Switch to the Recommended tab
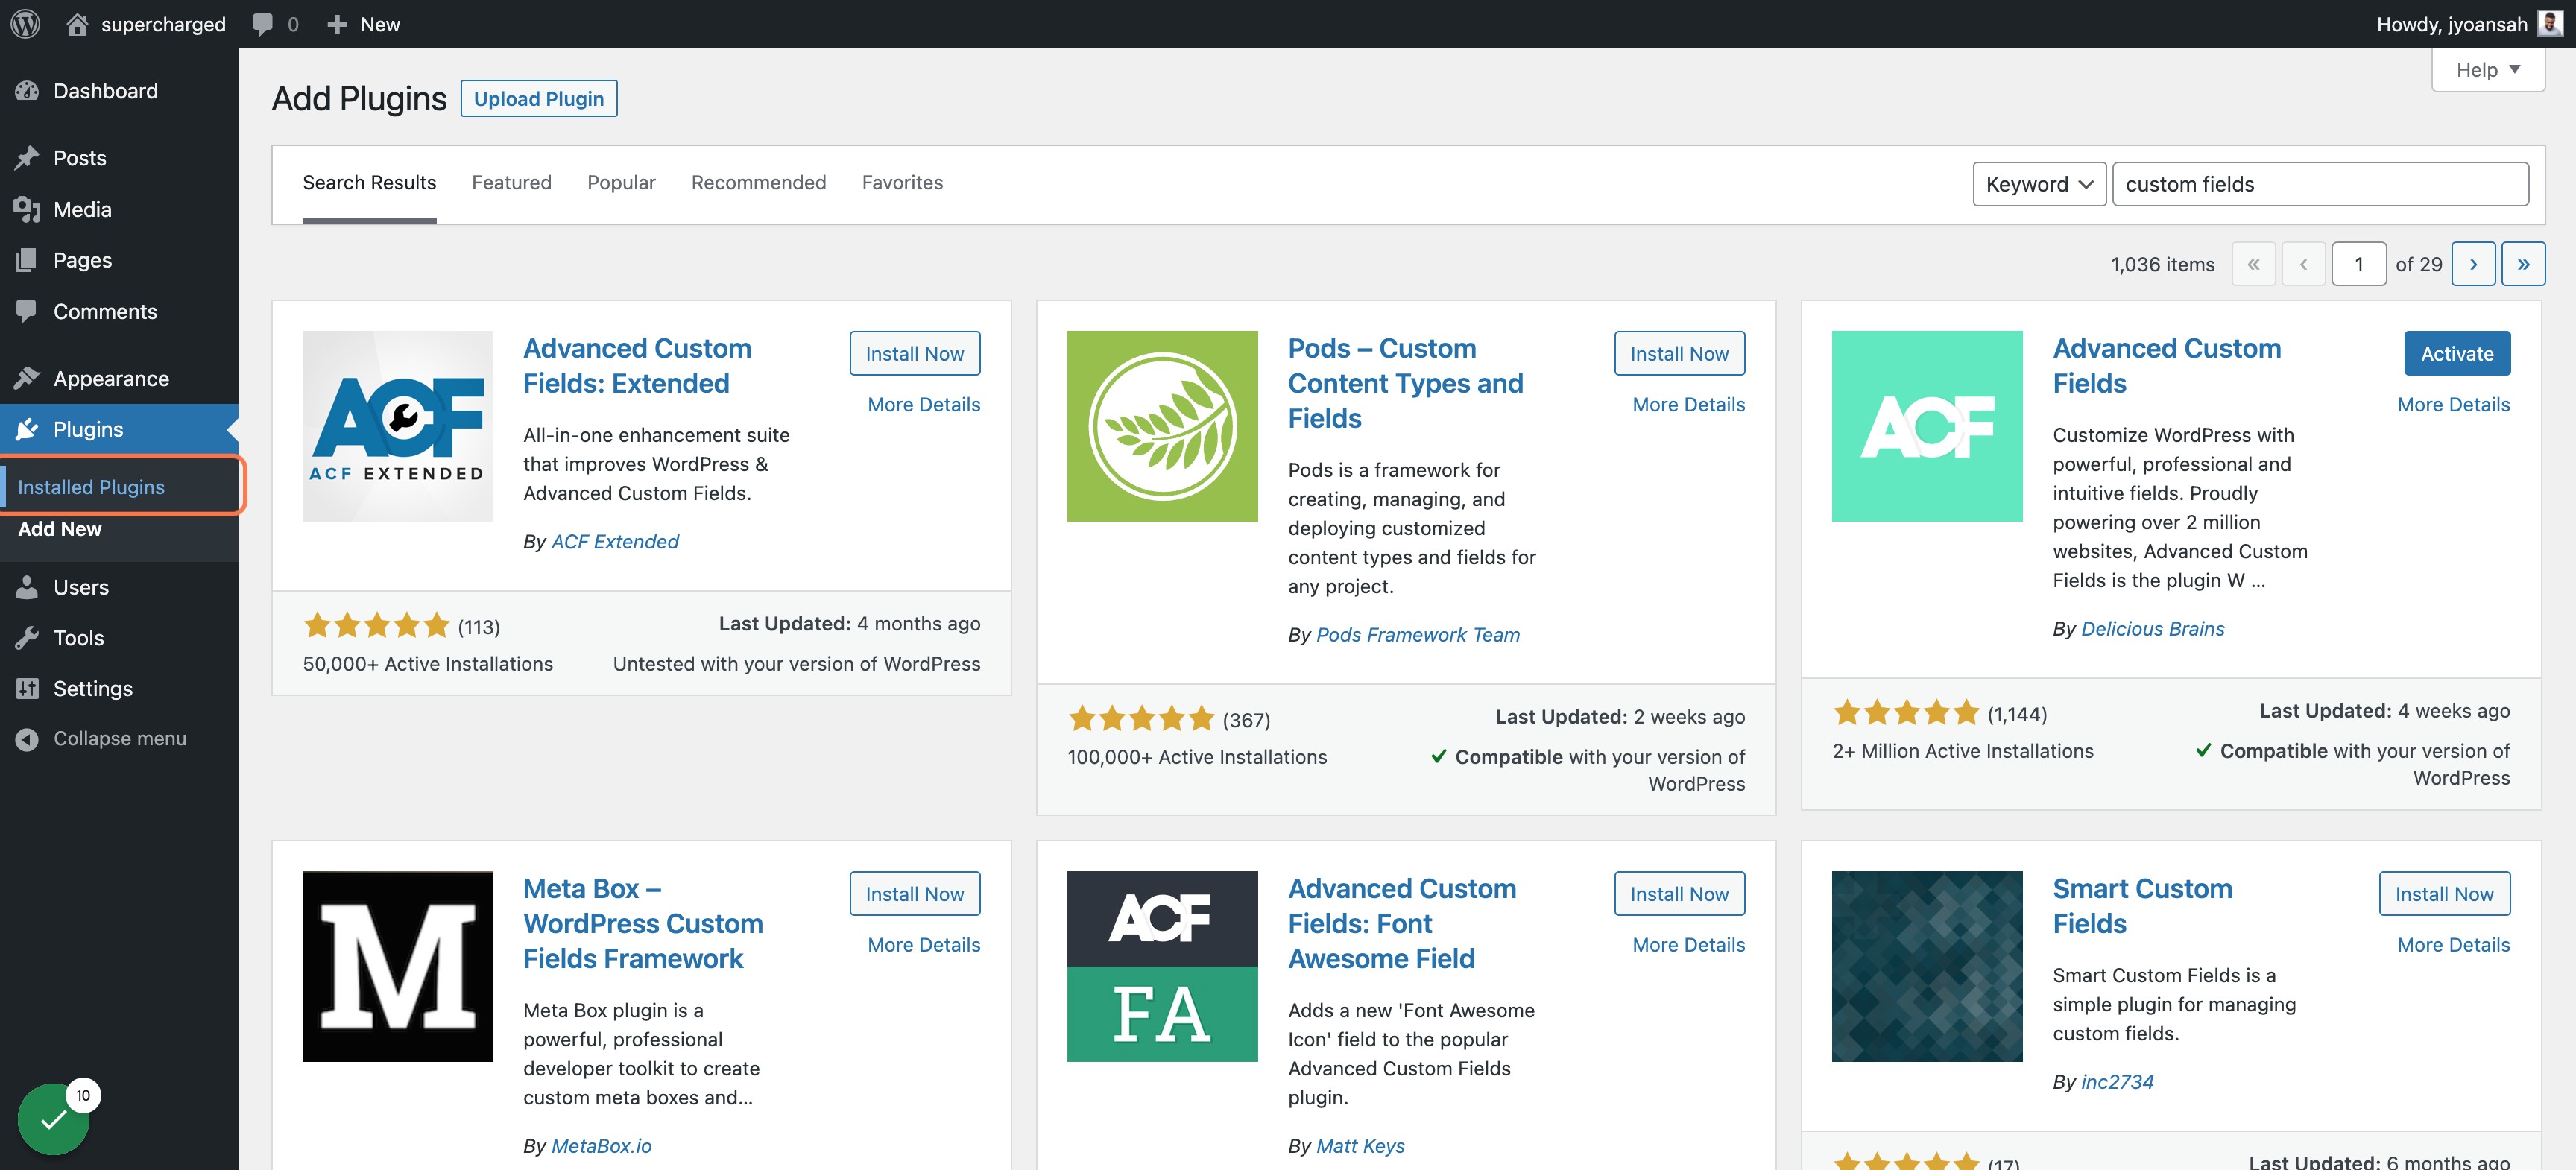 coord(758,182)
